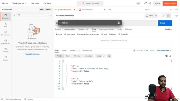Open the response Headers (13) tab
This screenshot has width=180, height=101.
[75, 50]
